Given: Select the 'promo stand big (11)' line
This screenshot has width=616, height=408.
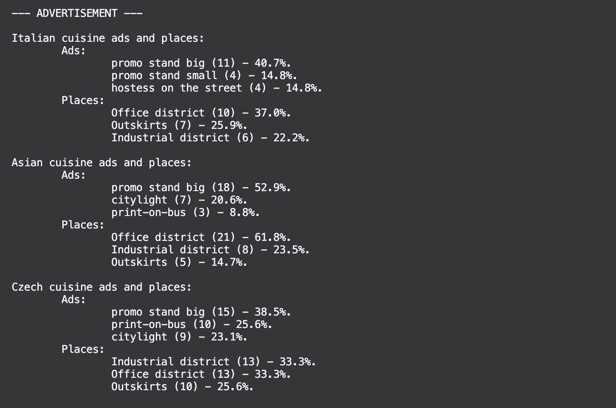Looking at the screenshot, I should coord(201,63).
